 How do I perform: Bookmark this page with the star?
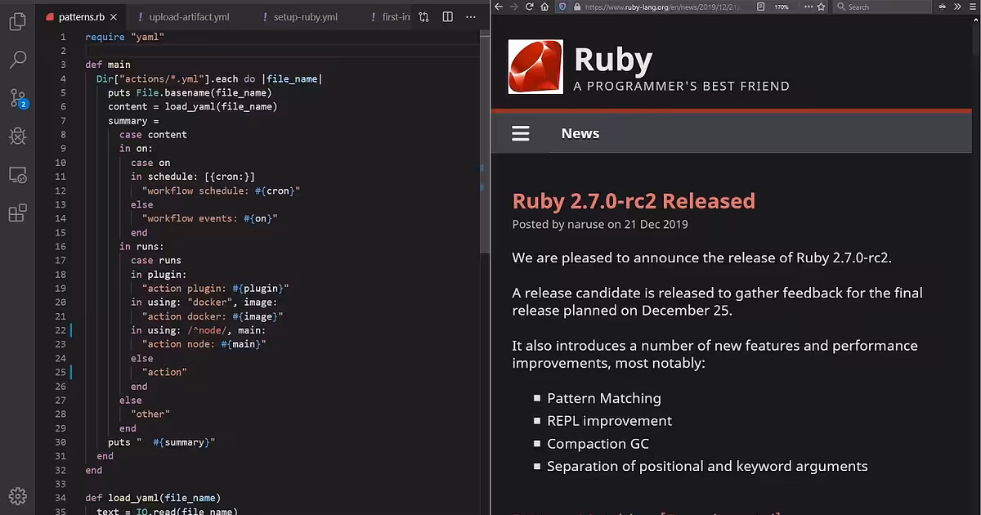click(822, 7)
